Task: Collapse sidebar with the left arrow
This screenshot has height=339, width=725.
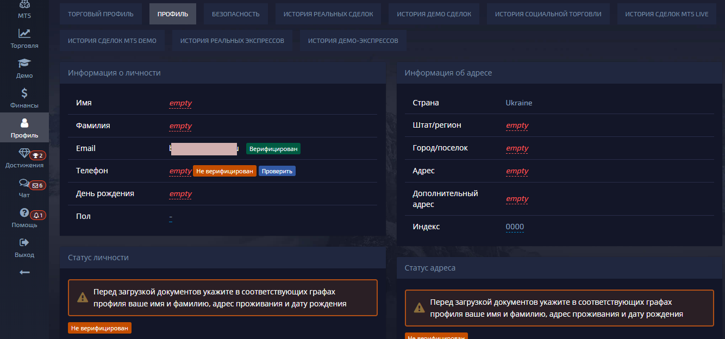Action: (x=24, y=272)
